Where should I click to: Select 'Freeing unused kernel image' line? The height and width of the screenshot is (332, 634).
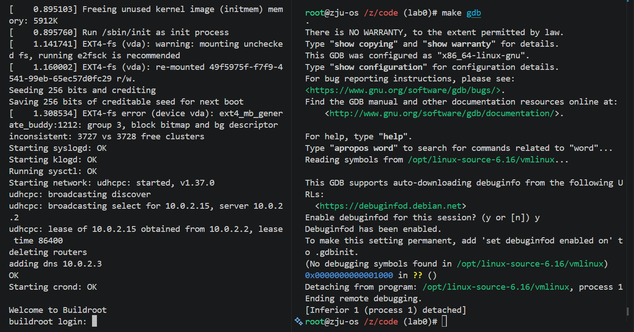pos(146,16)
